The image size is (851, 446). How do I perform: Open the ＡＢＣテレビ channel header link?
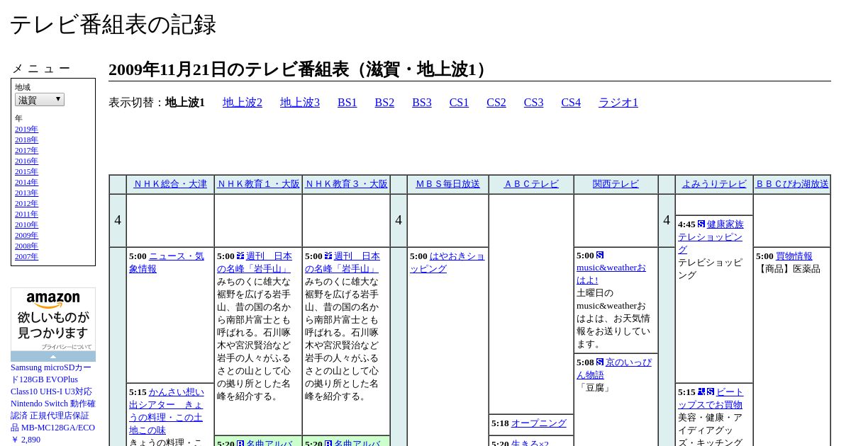pyautogui.click(x=531, y=184)
